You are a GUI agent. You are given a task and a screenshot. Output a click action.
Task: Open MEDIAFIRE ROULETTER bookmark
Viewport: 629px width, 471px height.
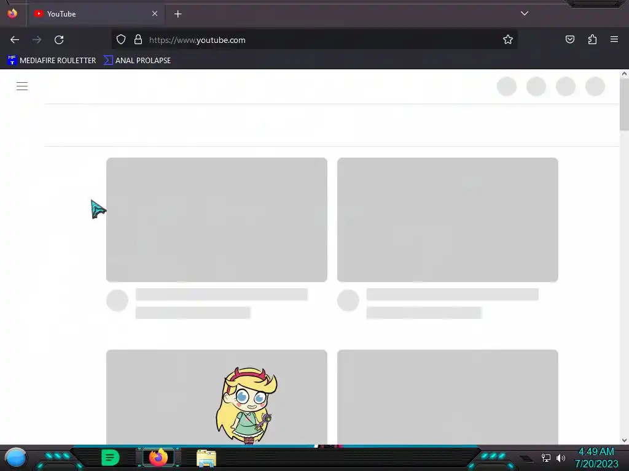point(52,61)
